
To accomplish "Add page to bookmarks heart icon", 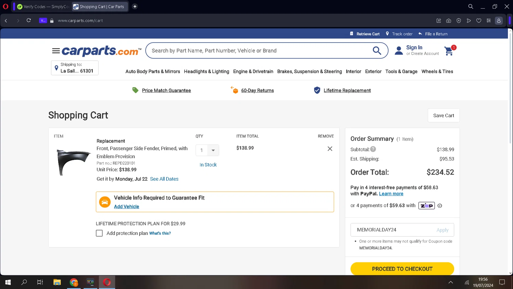I will pos(479,21).
